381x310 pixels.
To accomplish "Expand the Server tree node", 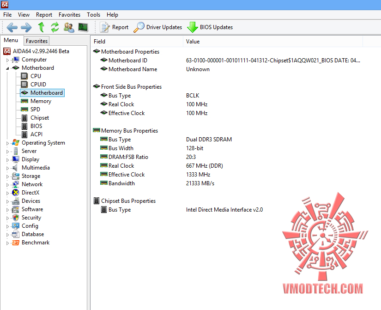I will coord(7,152).
